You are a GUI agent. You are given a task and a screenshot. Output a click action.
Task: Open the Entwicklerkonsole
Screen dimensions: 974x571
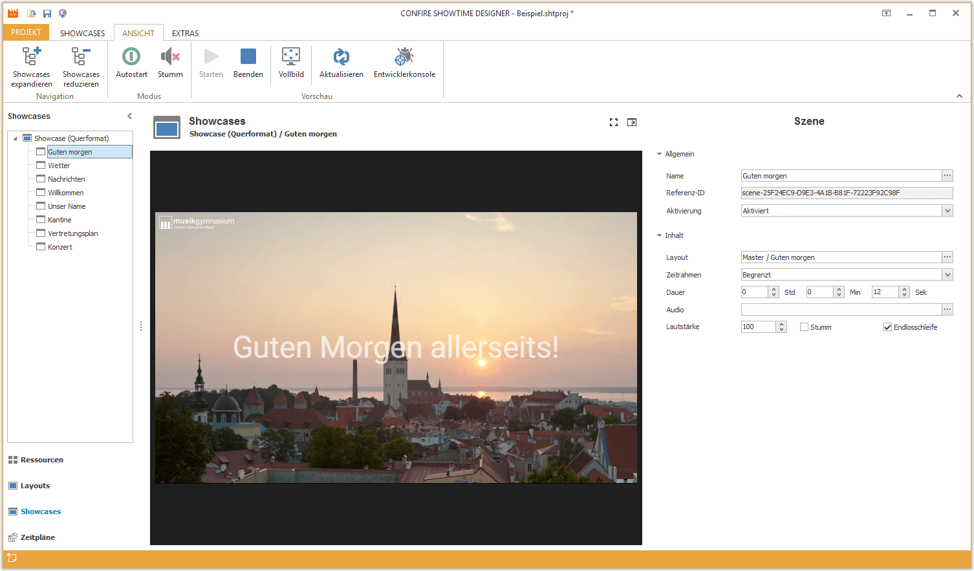click(x=404, y=58)
